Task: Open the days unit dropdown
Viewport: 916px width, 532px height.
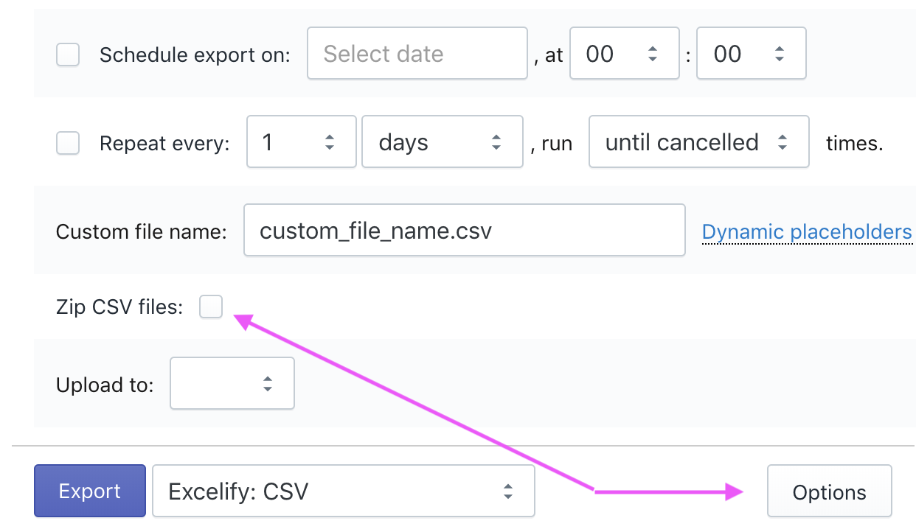Action: pyautogui.click(x=441, y=142)
